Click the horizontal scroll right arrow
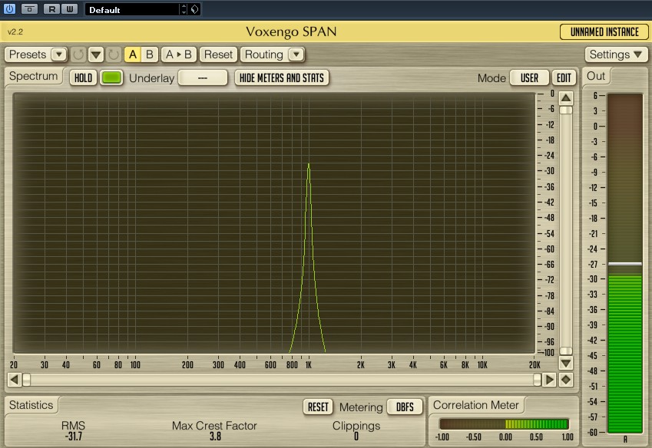This screenshot has height=448, width=652. tap(550, 380)
